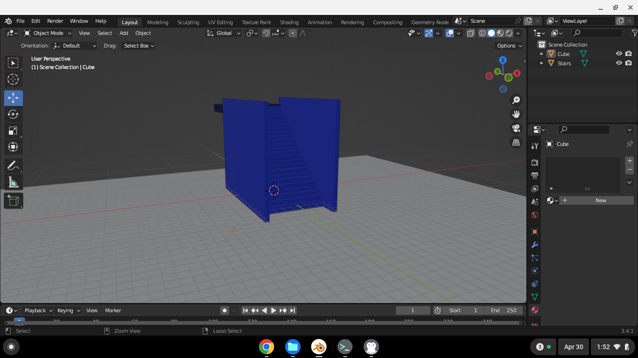
Task: Hide the Cube object in outliner
Action: (619, 54)
